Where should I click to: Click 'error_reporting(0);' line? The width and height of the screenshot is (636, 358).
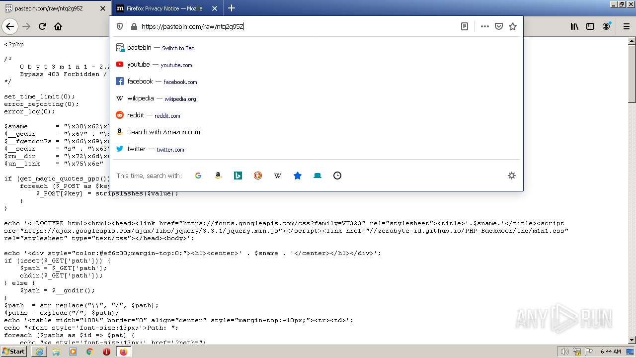click(x=42, y=104)
